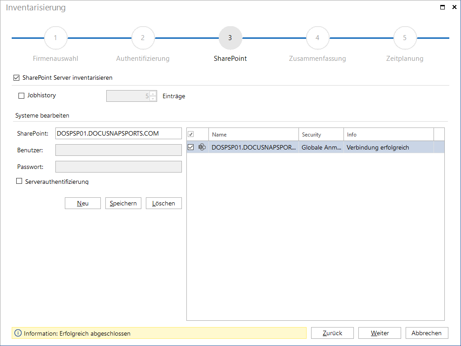This screenshot has width=461, height=346.
Task: Click the Systeme bearbeiten section label
Action: click(x=42, y=116)
